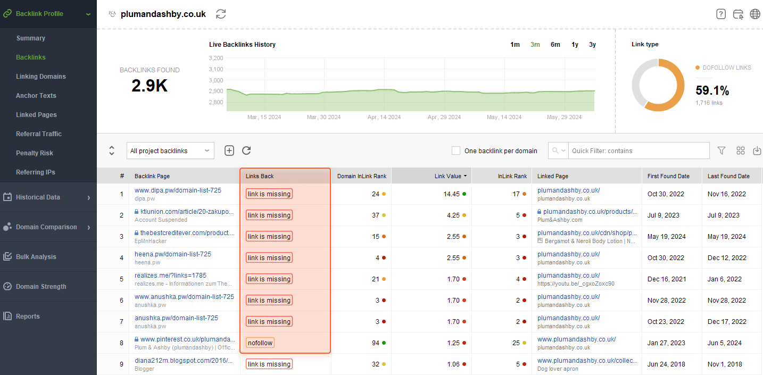
Task: Click the search magnifier in Quick Filter
Action: coord(555,151)
